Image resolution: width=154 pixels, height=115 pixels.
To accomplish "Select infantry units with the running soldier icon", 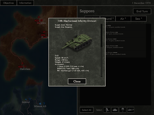I will [107, 110].
